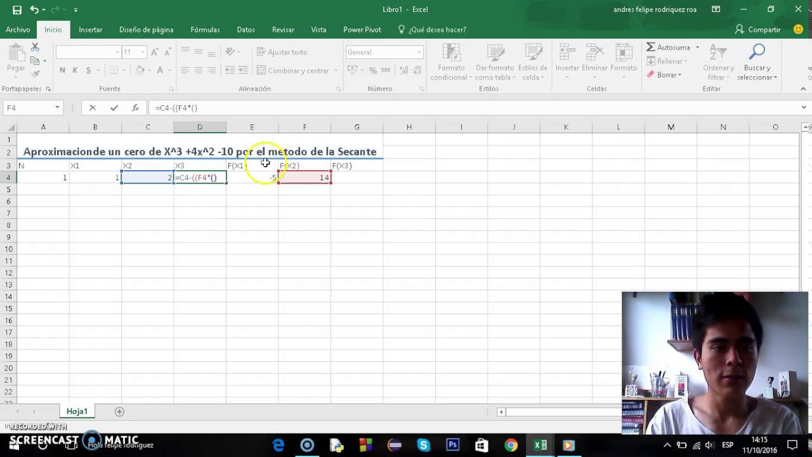812x457 pixels.
Task: Click the thousands separator 000 icon
Action: pyautogui.click(x=386, y=70)
